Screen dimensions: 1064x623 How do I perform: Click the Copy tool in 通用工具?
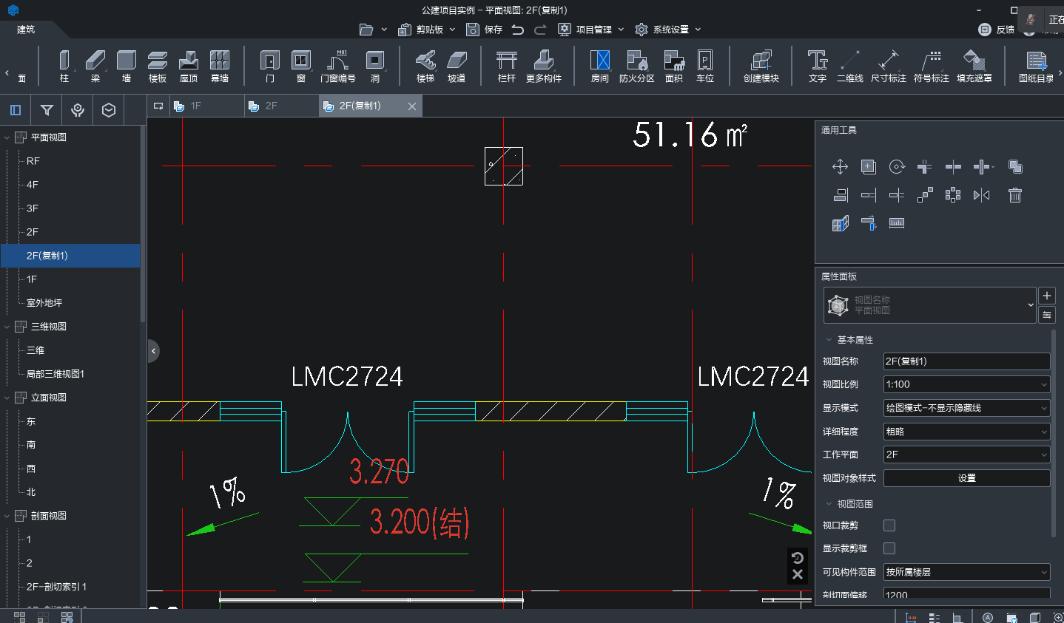pyautogui.click(x=869, y=167)
